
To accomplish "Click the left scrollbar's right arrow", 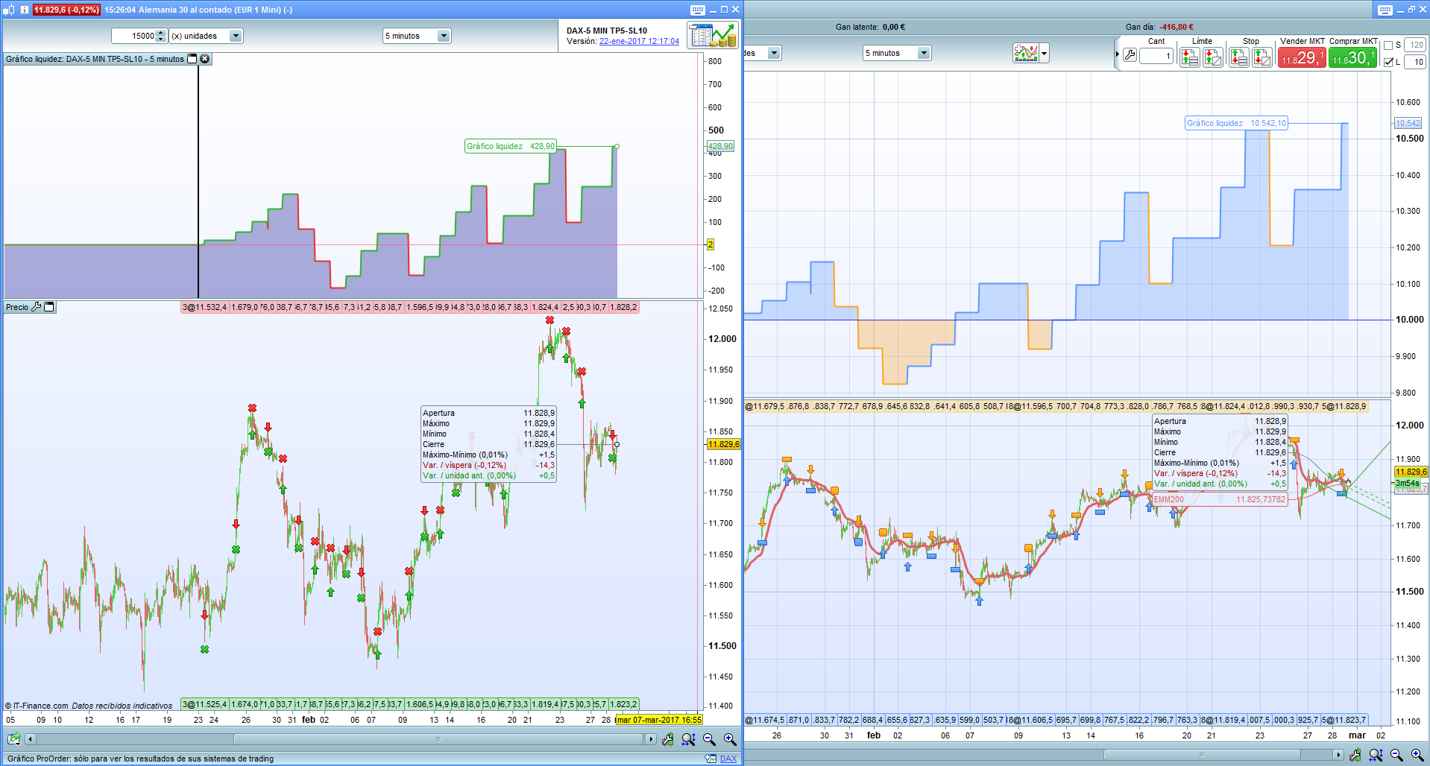I will coord(650,739).
